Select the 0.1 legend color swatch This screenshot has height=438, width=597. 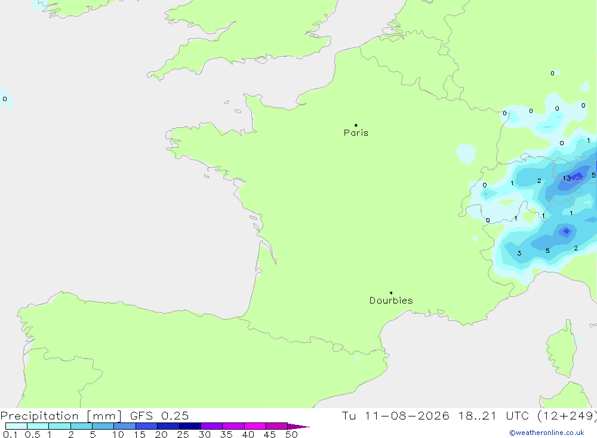(16, 426)
